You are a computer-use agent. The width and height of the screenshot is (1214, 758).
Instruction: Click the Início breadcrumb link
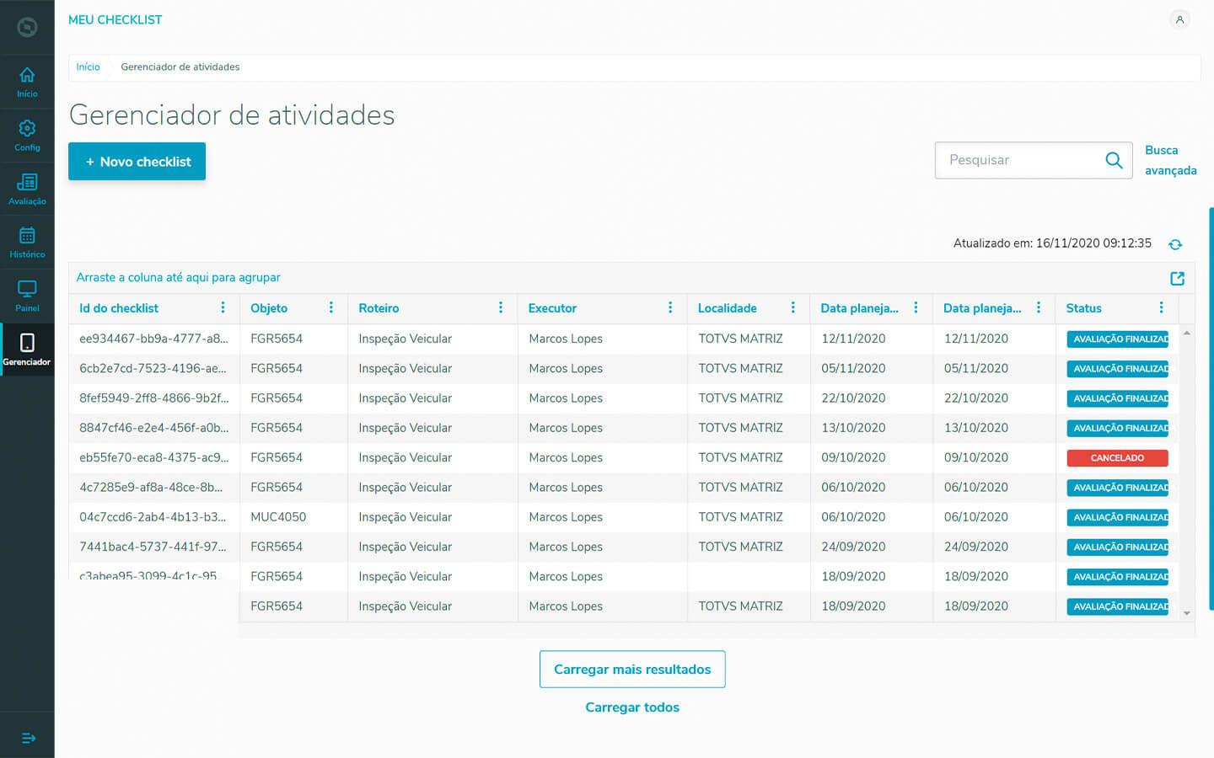click(88, 67)
